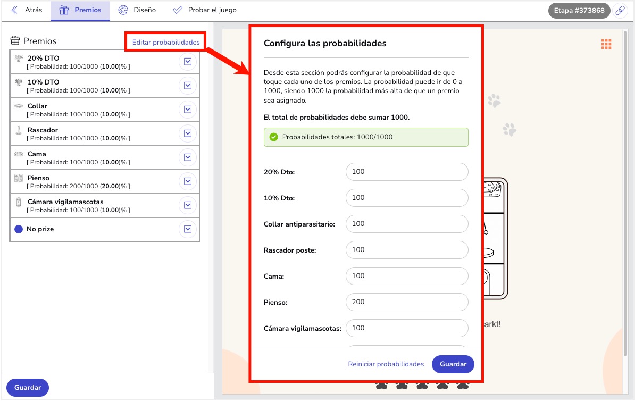Focus the Rascador poste probability field
The height and width of the screenshot is (401, 635).
coord(407,250)
